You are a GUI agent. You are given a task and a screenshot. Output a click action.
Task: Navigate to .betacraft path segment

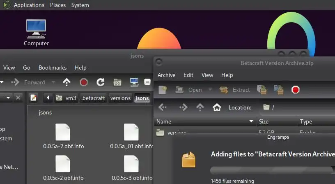click(93, 98)
